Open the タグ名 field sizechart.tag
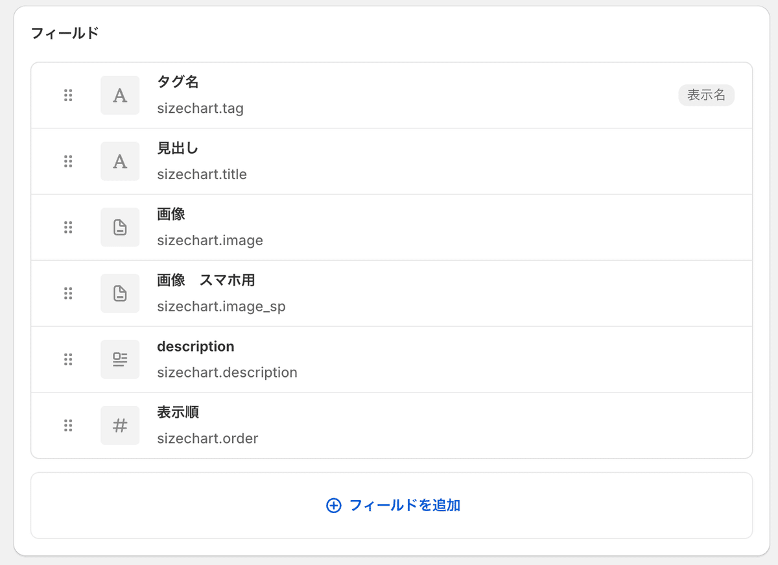This screenshot has height=565, width=778. pyautogui.click(x=392, y=95)
